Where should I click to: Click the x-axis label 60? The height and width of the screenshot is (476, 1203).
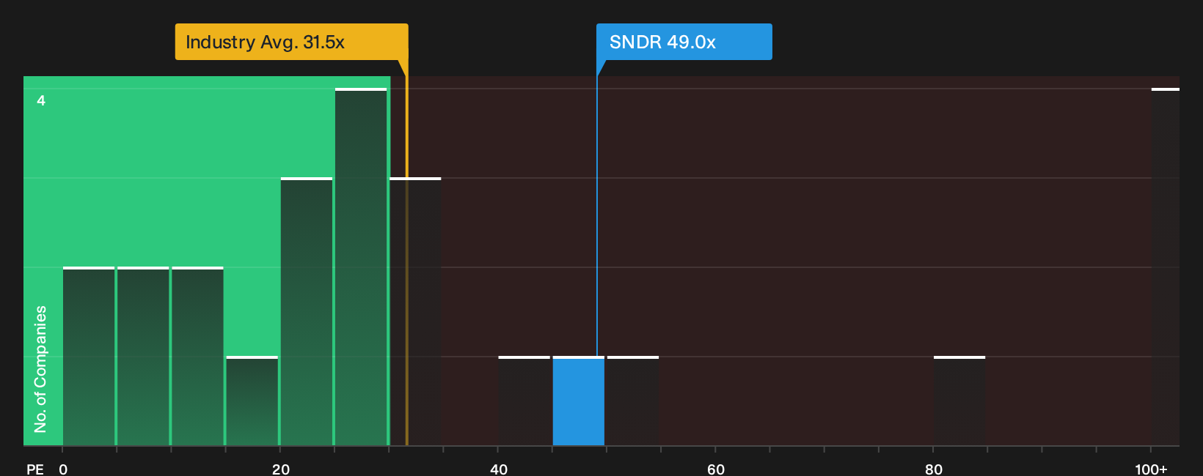716,469
